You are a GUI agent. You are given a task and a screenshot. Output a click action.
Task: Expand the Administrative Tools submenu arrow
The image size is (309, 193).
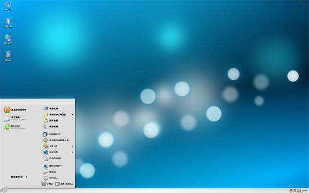pyautogui.click(x=73, y=146)
